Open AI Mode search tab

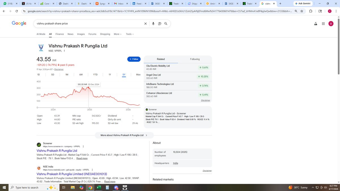tap(41, 34)
